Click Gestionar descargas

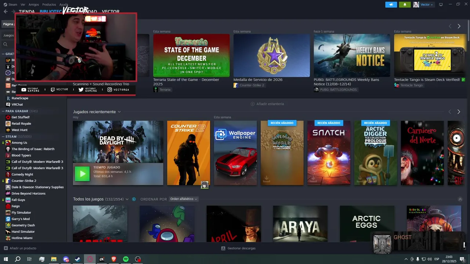[x=242, y=248]
